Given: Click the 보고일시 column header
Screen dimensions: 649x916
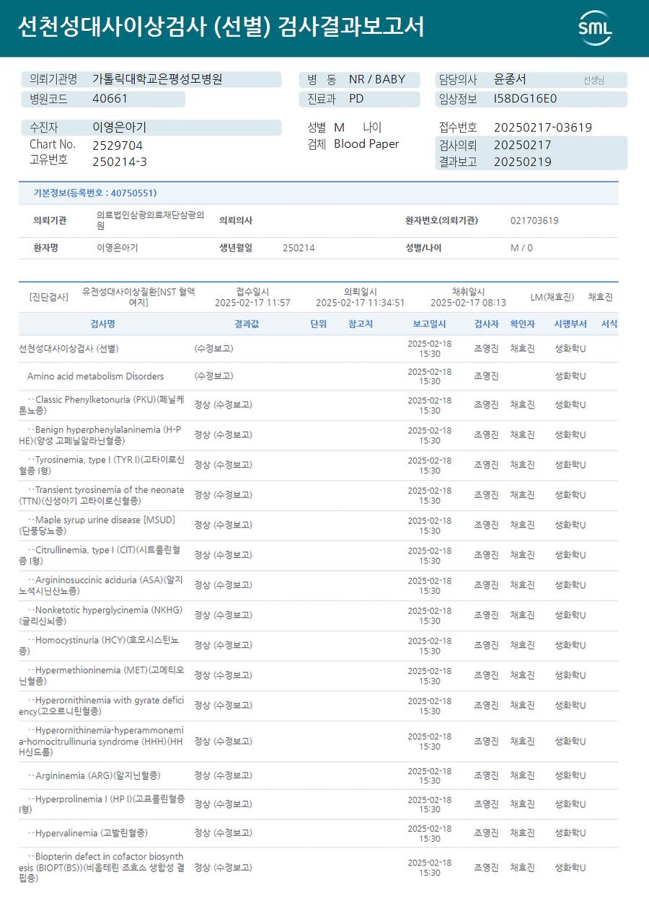Looking at the screenshot, I should [x=429, y=324].
